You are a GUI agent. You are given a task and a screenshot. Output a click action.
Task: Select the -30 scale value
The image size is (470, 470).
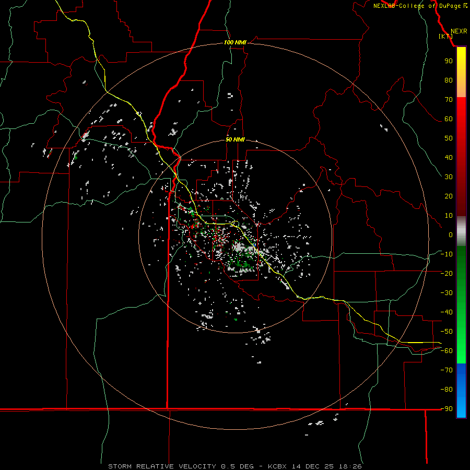[x=446, y=293]
